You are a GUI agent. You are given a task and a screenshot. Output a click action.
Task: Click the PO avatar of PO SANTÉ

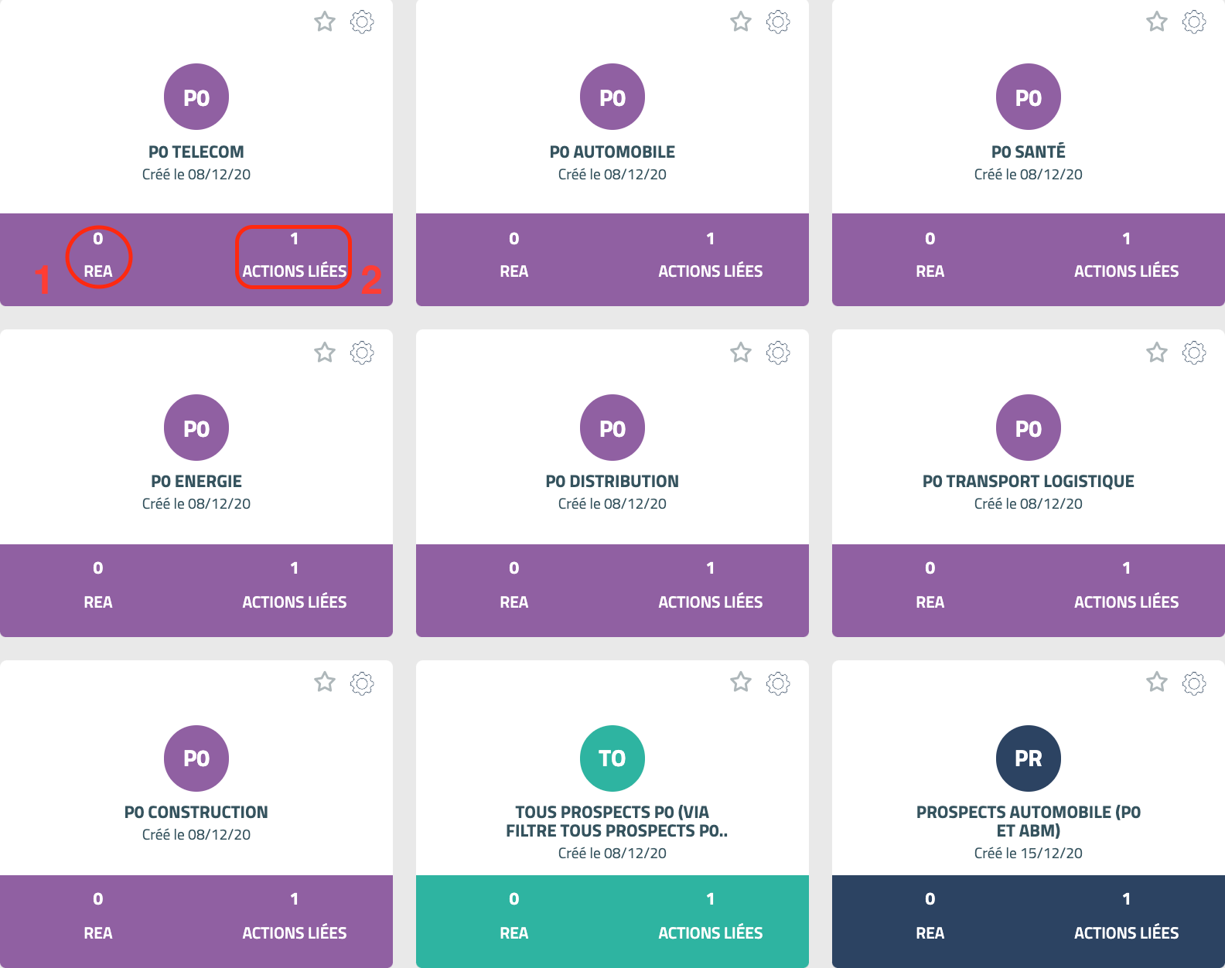click(1029, 97)
